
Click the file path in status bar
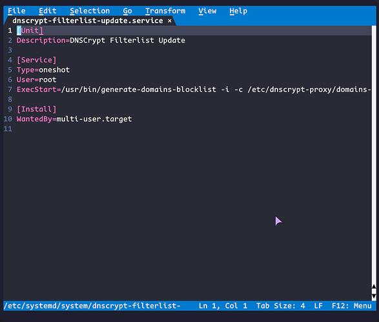pos(92,306)
